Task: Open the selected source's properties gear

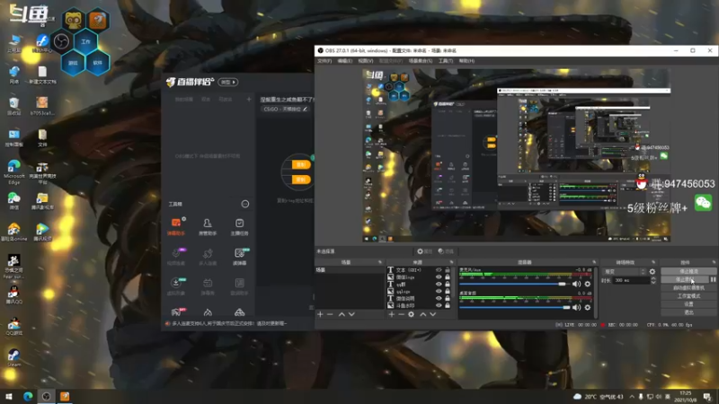Action: pyautogui.click(x=412, y=314)
